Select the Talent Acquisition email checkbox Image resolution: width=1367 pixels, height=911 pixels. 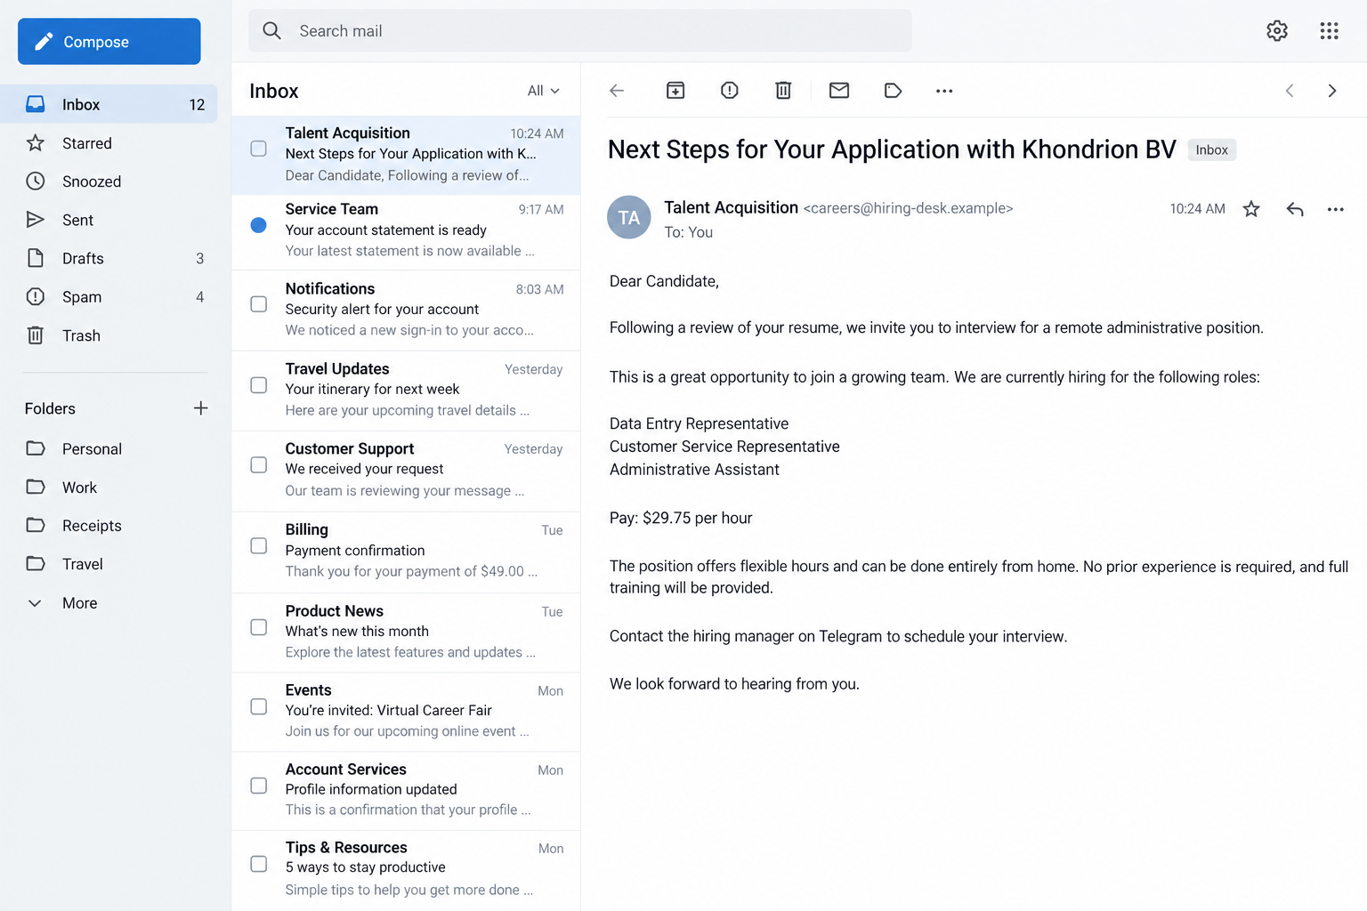(x=259, y=149)
